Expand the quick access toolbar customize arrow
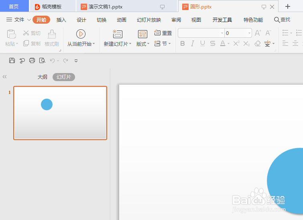Image resolution: width=303 pixels, height=220 pixels. click(76, 61)
